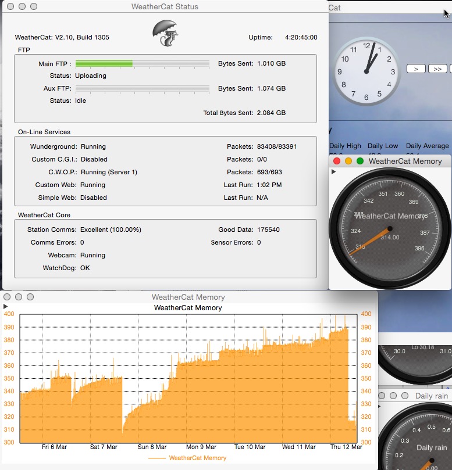Image resolution: width=452 pixels, height=470 pixels.
Task: Click the Lo 30.18 barometer label
Action: pos(423,347)
